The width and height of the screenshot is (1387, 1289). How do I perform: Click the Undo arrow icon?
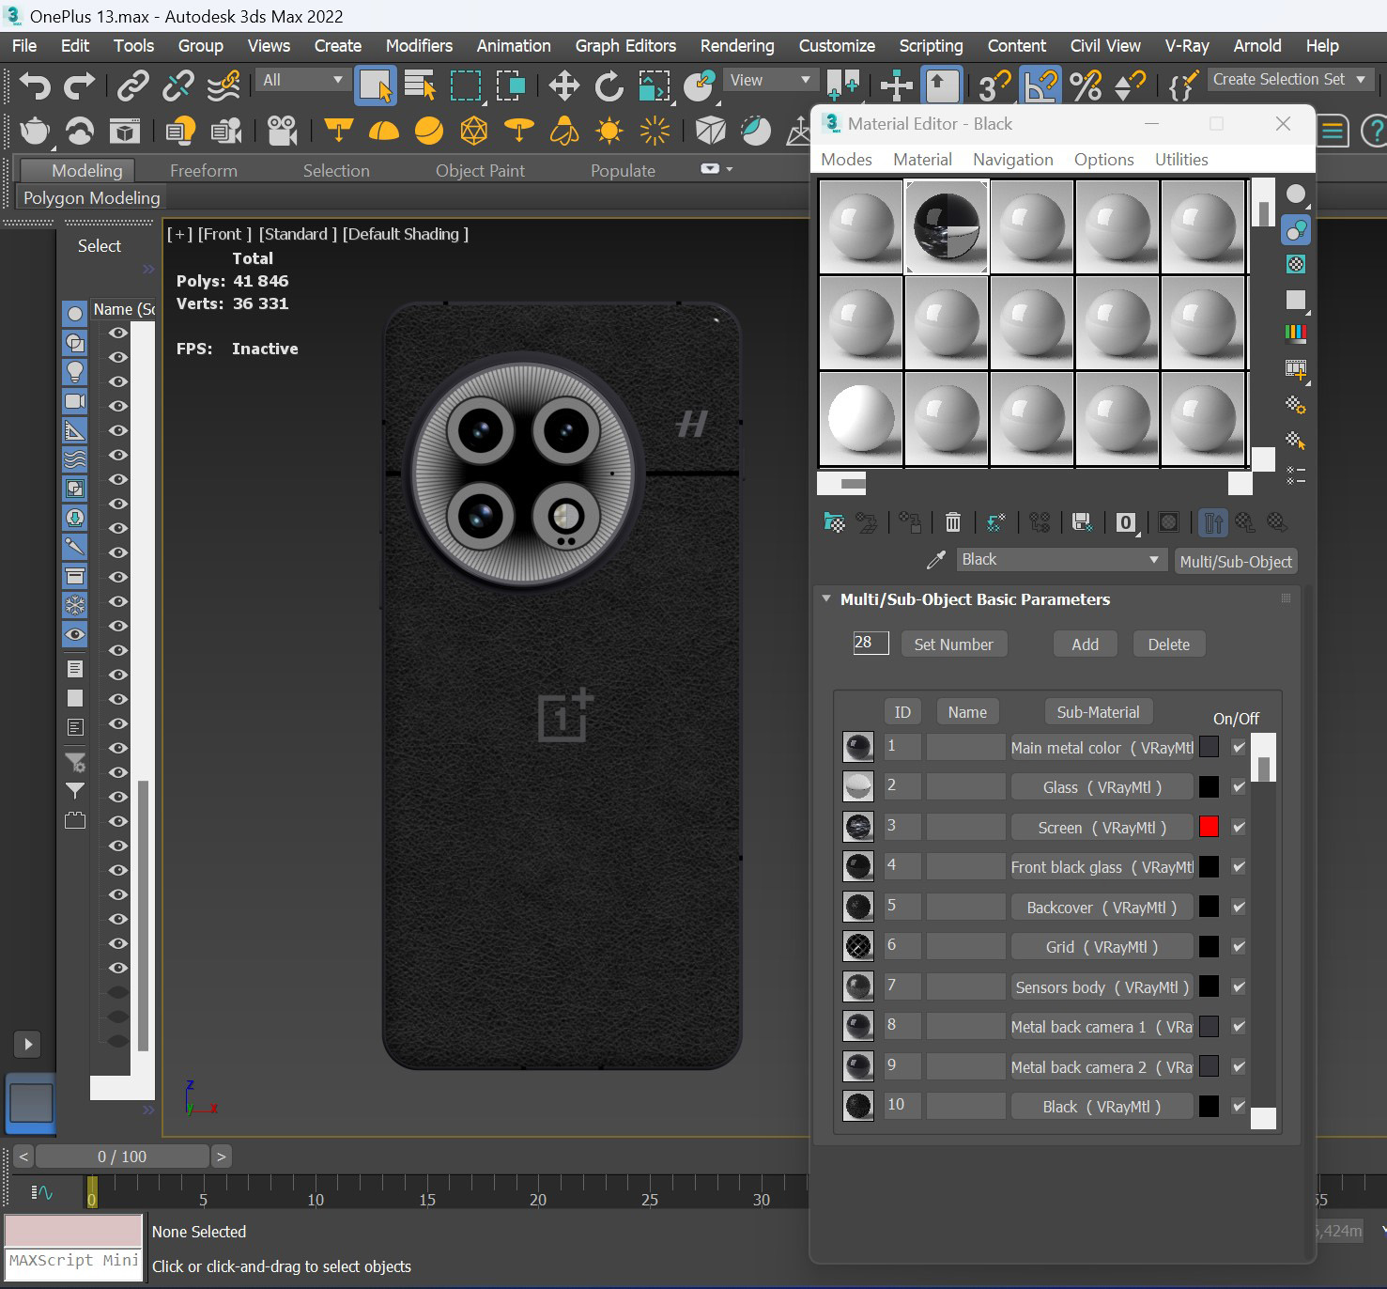click(x=35, y=86)
